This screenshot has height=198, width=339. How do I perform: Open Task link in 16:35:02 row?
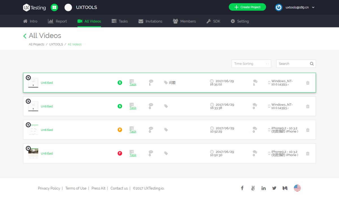pos(133,84)
